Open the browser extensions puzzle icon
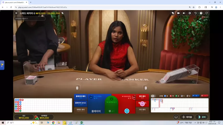 coord(199,7)
